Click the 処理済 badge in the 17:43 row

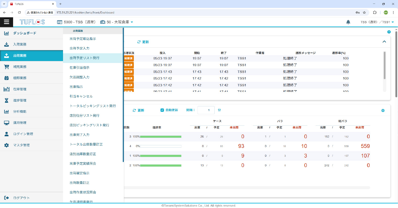(128, 72)
